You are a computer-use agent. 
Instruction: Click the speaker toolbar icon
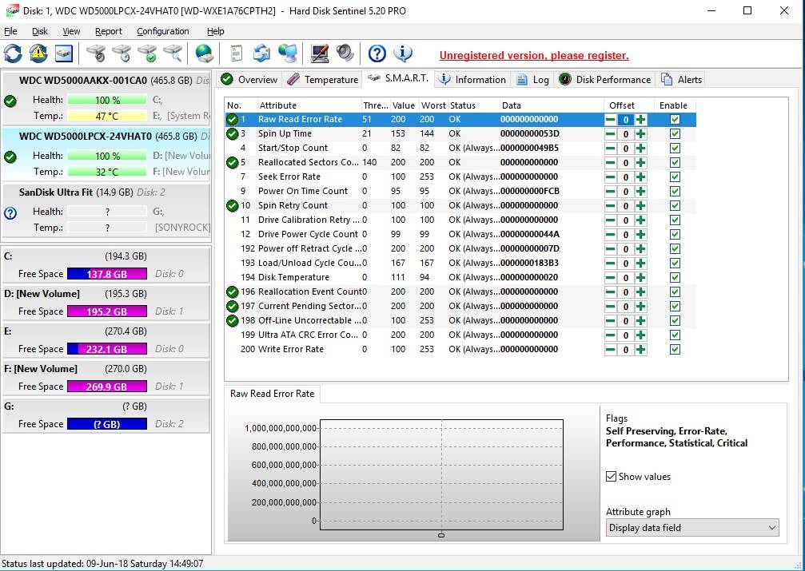coord(345,54)
